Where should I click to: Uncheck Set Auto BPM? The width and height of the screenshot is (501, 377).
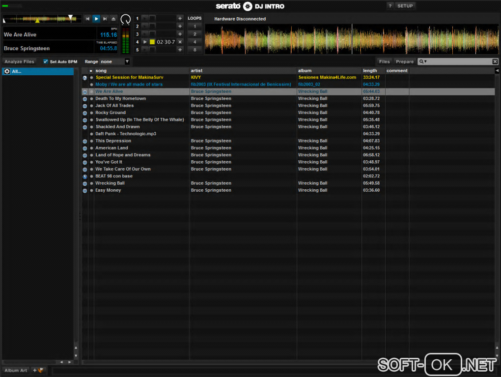[46, 61]
